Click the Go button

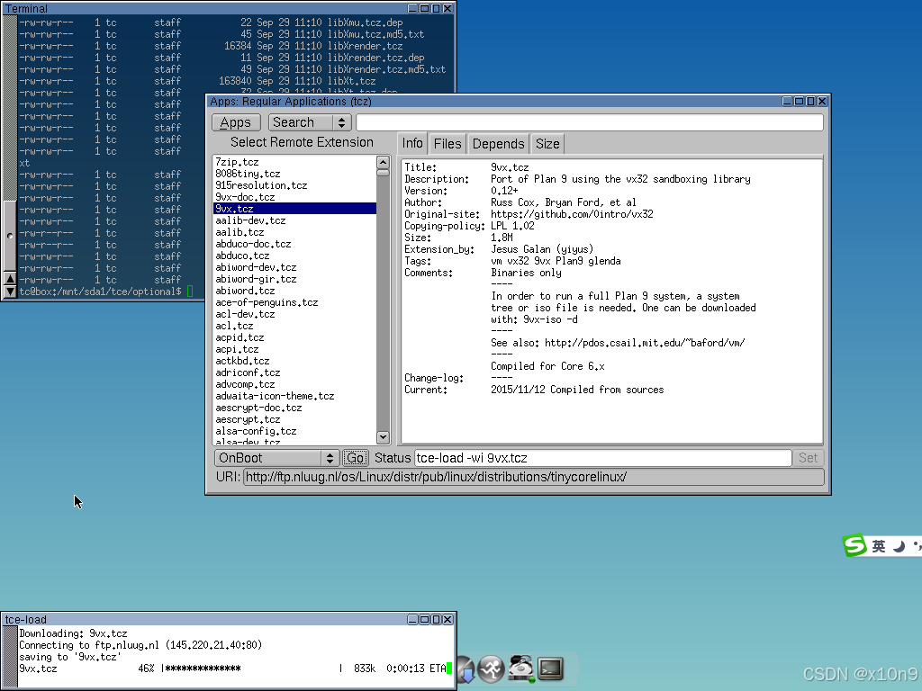pyautogui.click(x=355, y=458)
